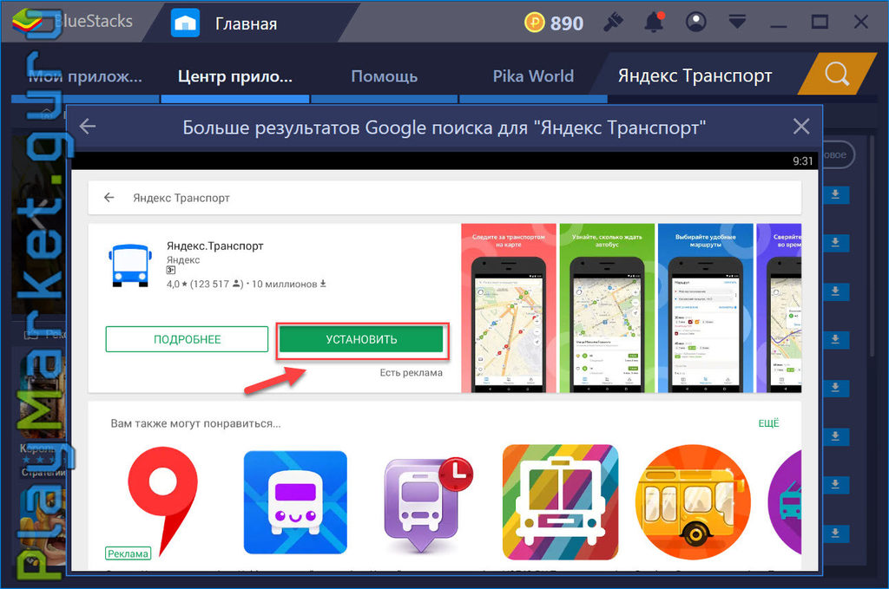Click the green УСТАНОВИТЬ install button
This screenshot has height=589, width=889.
click(361, 339)
